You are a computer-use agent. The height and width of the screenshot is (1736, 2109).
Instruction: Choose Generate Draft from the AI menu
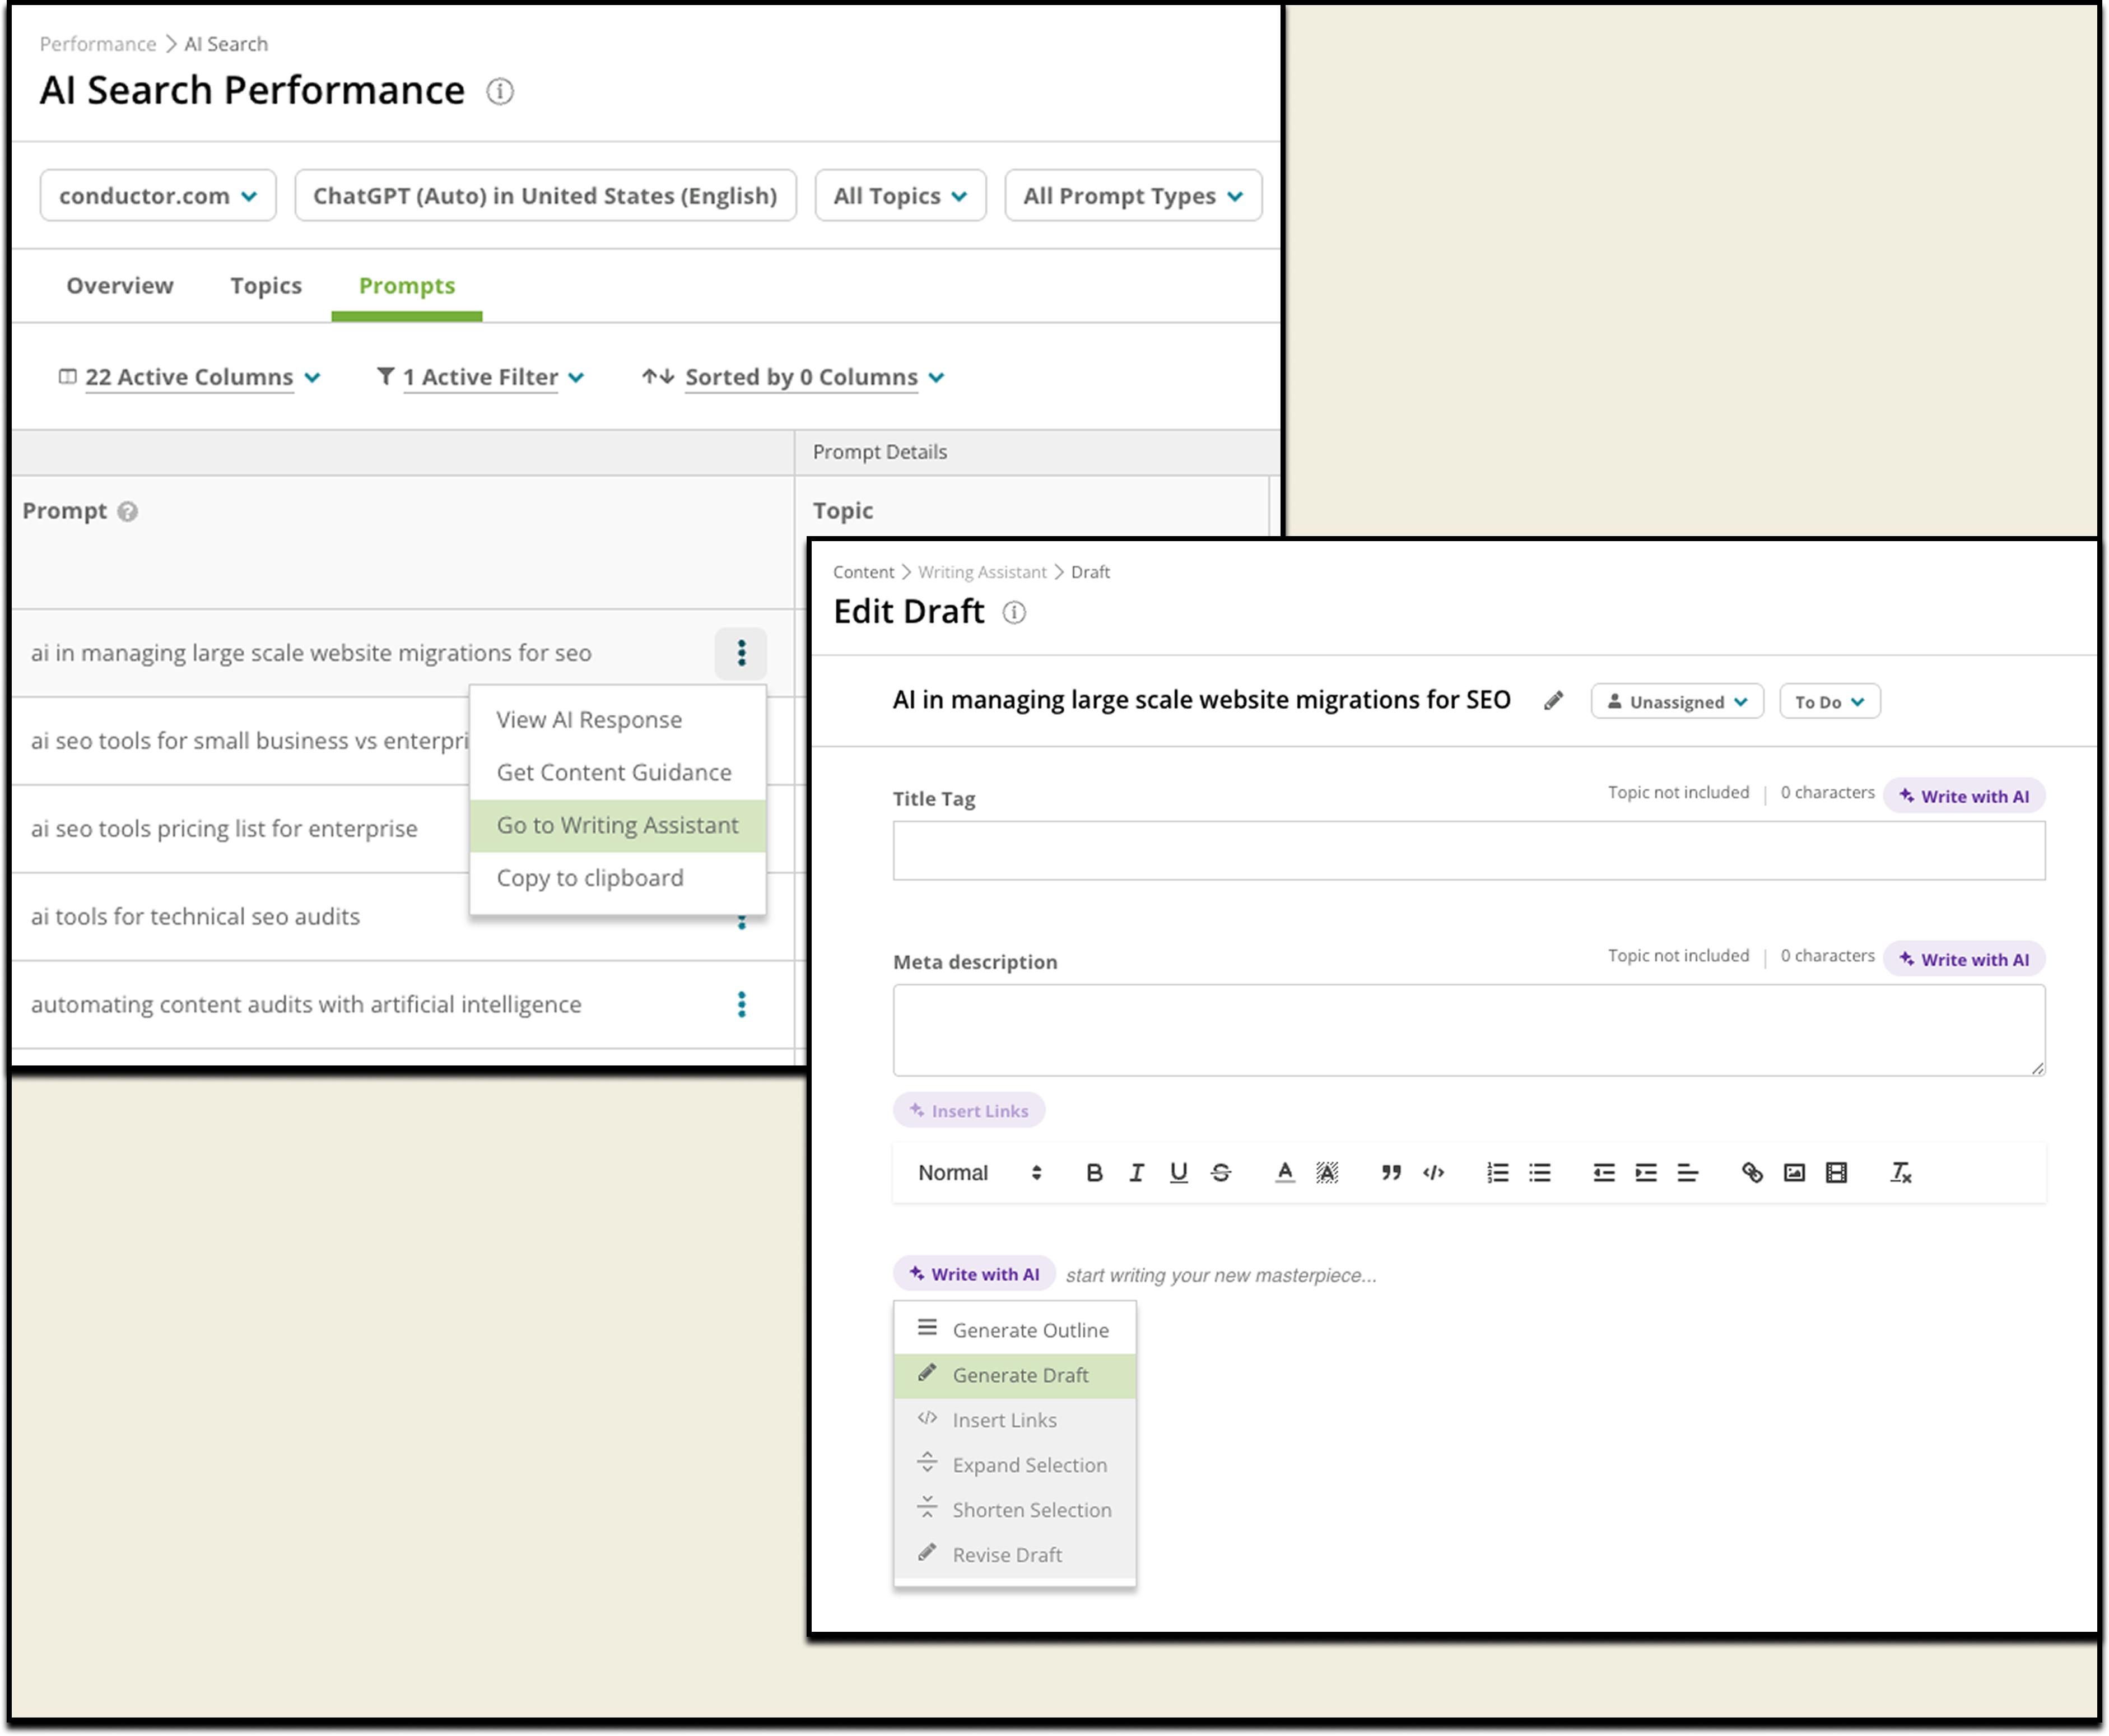tap(1019, 1375)
